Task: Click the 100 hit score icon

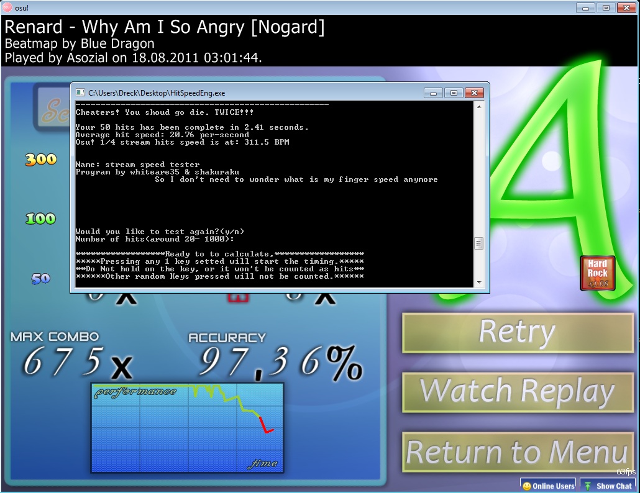Action: click(x=40, y=219)
